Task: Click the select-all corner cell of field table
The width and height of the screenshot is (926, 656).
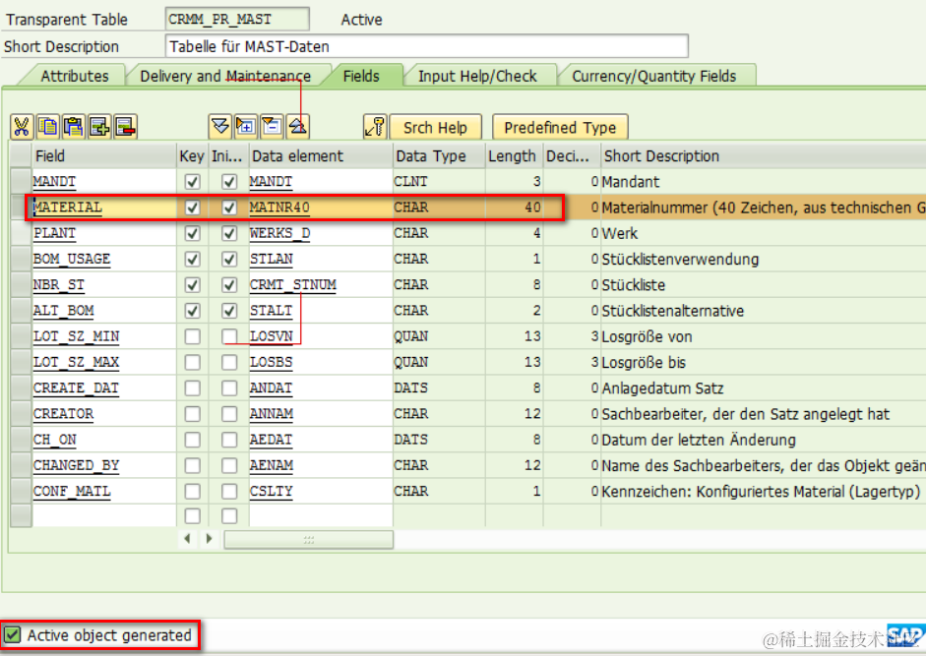Action: [x=22, y=155]
